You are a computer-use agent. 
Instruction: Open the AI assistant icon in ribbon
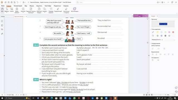point(75,9)
